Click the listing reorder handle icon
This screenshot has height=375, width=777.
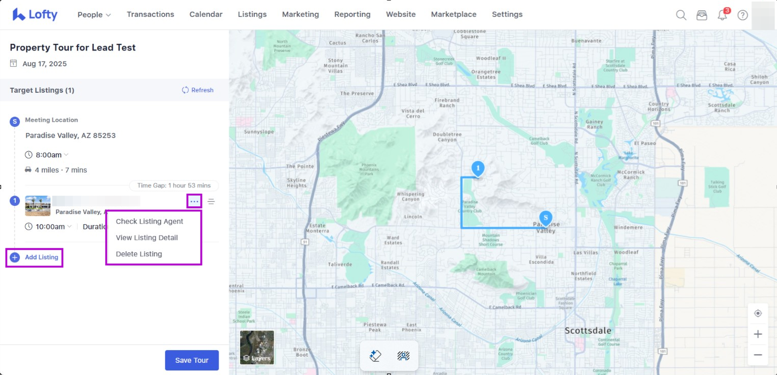point(211,202)
